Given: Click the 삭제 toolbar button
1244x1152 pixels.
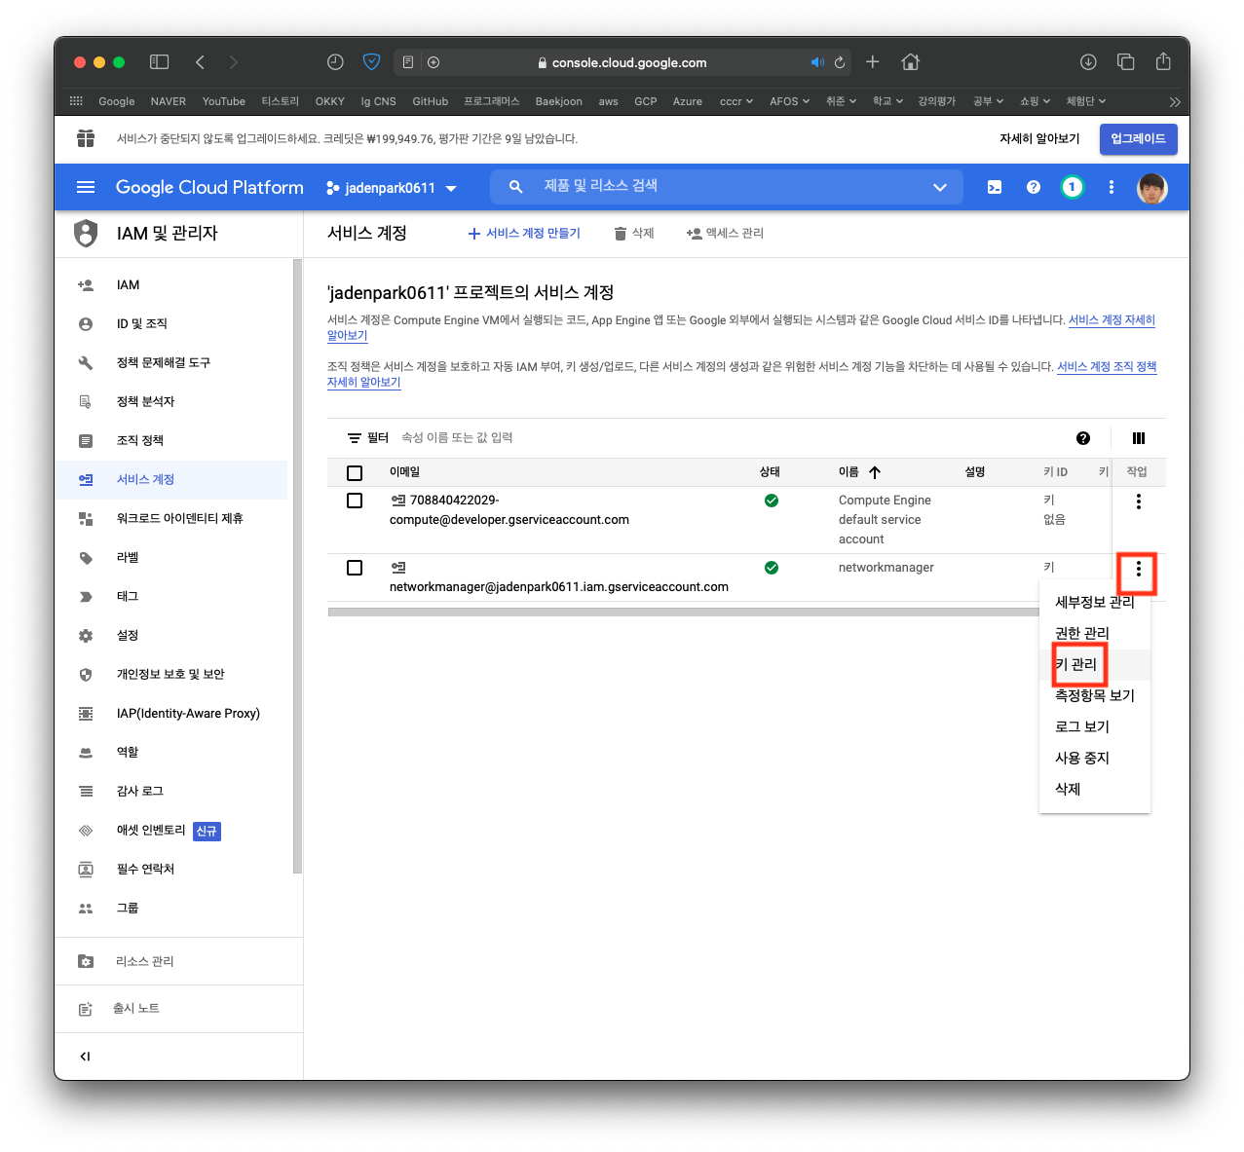Looking at the screenshot, I should coord(634,234).
